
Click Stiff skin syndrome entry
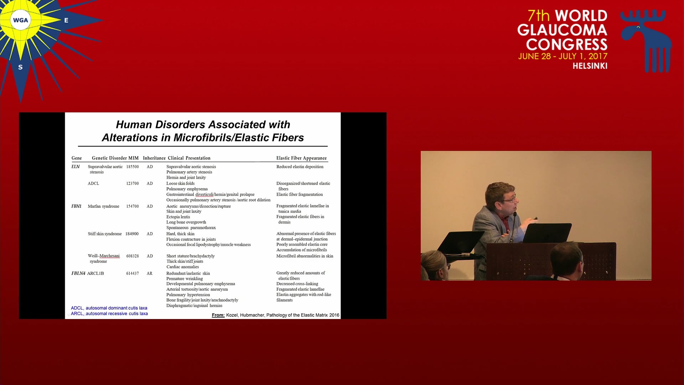pos(104,234)
